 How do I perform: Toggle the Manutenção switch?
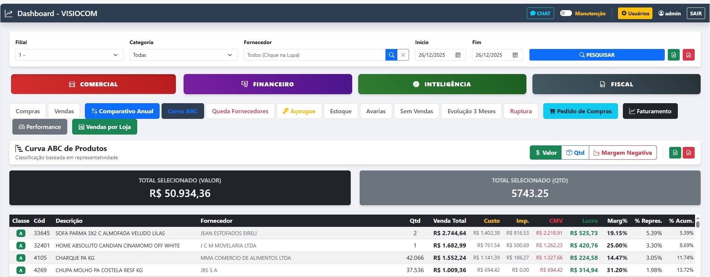click(566, 13)
